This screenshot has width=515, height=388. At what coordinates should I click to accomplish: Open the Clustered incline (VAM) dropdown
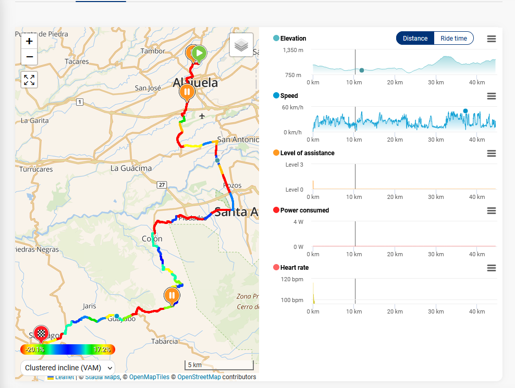(x=67, y=368)
